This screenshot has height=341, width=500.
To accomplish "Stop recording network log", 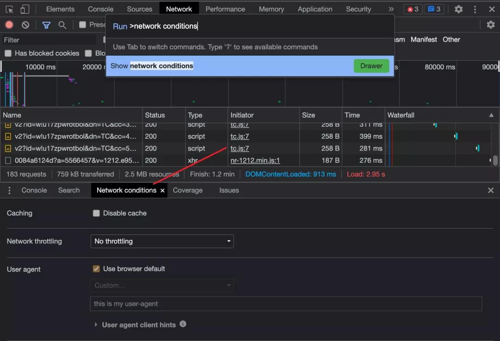I will [9, 25].
